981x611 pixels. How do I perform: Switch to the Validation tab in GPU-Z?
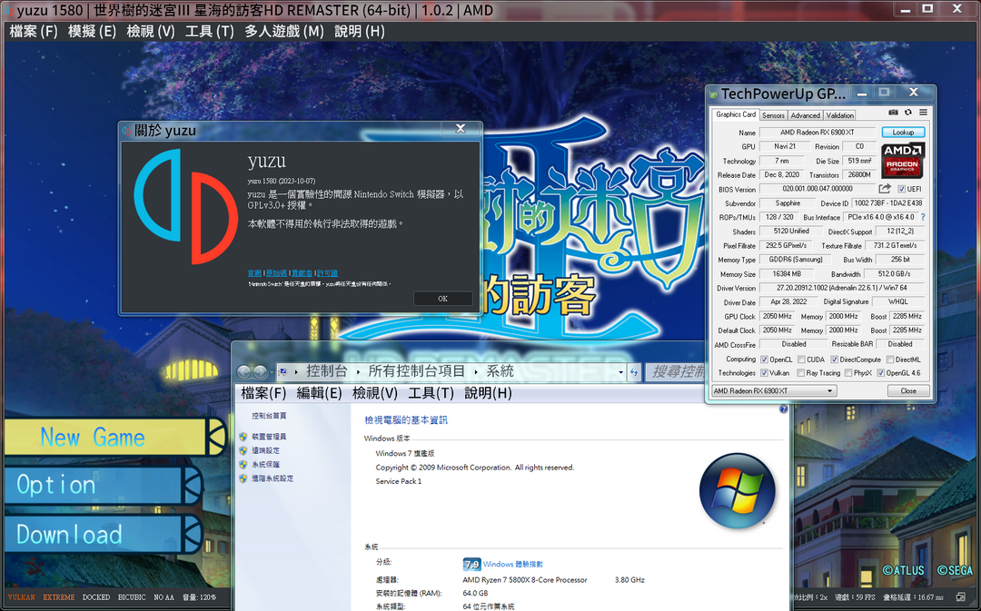(x=839, y=115)
